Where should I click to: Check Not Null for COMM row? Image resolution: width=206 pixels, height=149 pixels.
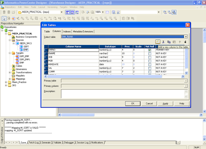pyautogui.click(x=150, y=72)
